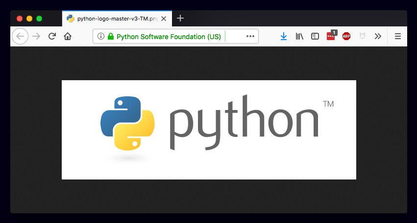This screenshot has width=417, height=223.
Task: Open the home page
Action: 68,36
